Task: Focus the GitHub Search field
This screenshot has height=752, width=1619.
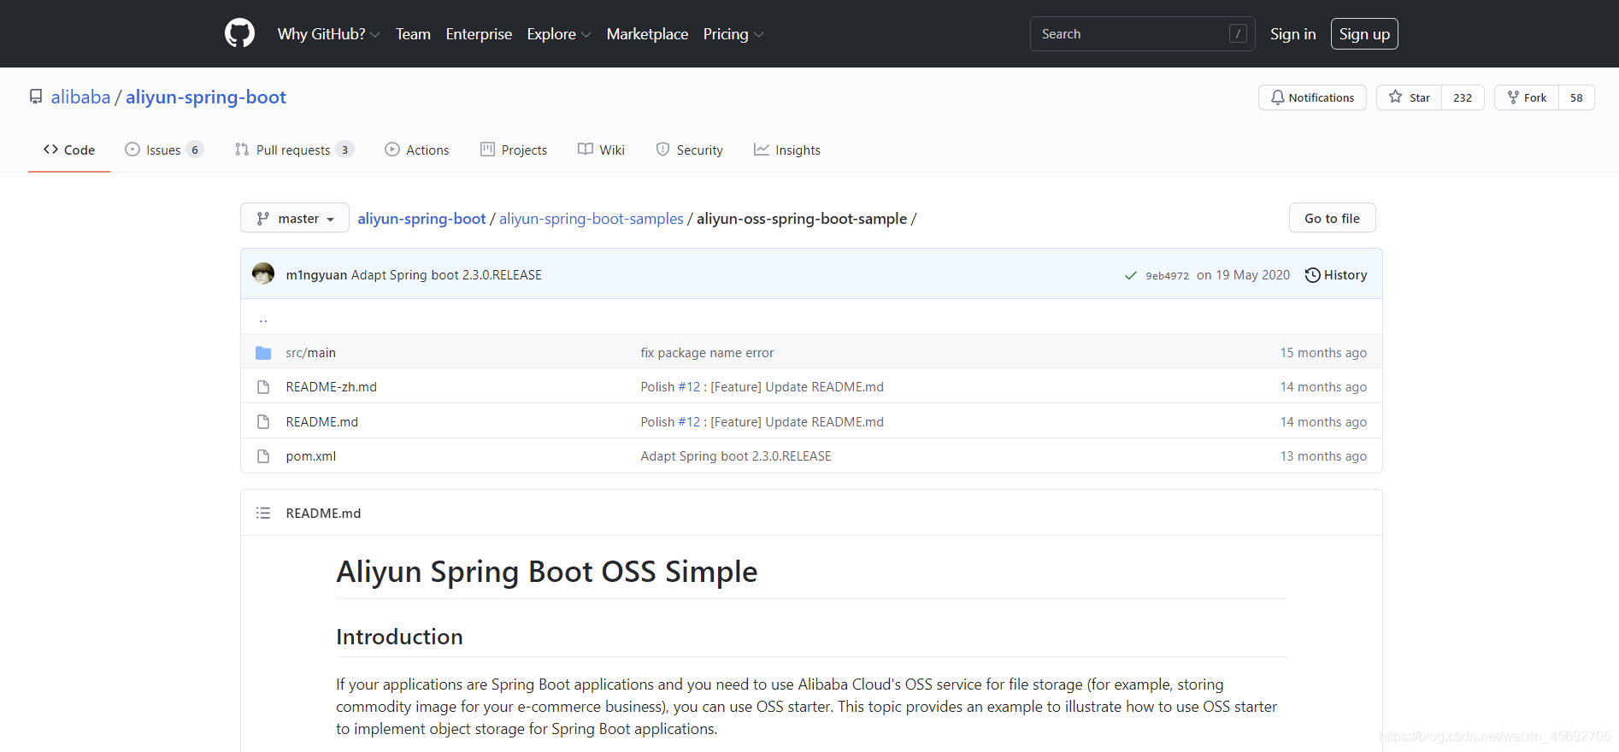Action: point(1132,34)
